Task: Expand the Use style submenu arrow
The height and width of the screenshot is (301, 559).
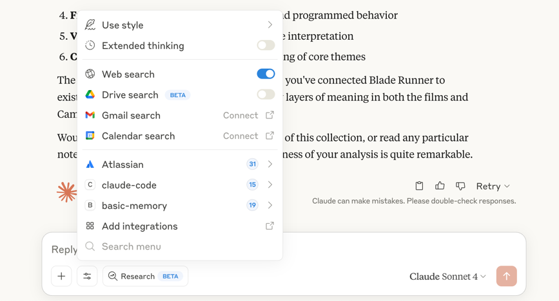Action: coord(270,24)
